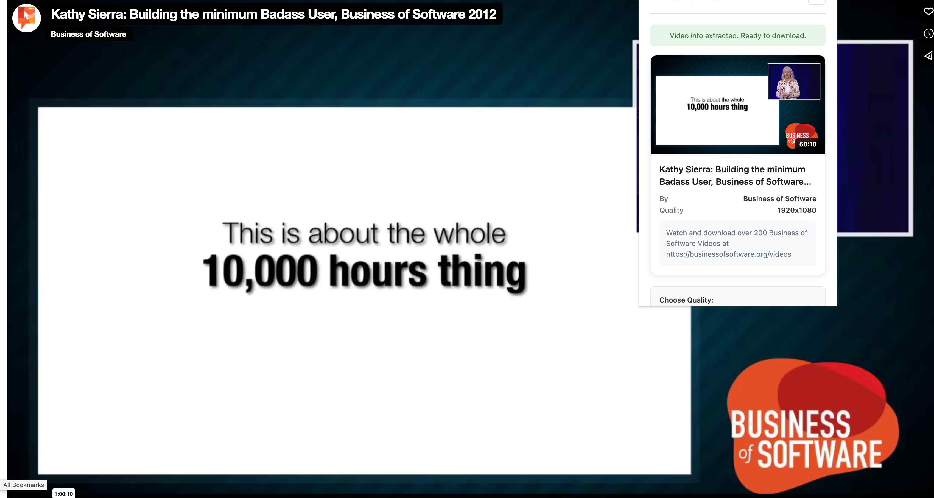The width and height of the screenshot is (934, 498).
Task: Open All Bookmarks
Action: pyautogui.click(x=23, y=485)
